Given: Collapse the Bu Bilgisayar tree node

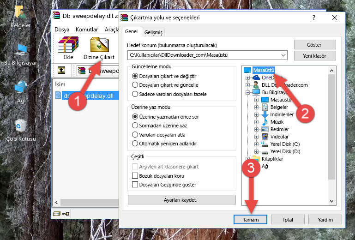Looking at the screenshot, I should coord(248,92).
